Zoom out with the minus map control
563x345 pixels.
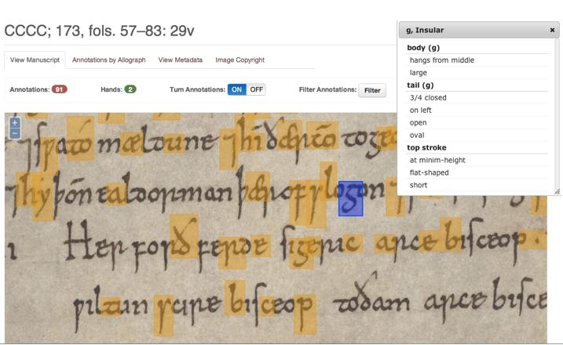(x=15, y=134)
